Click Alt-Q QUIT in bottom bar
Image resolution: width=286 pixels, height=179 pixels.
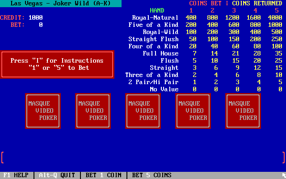[57, 175]
